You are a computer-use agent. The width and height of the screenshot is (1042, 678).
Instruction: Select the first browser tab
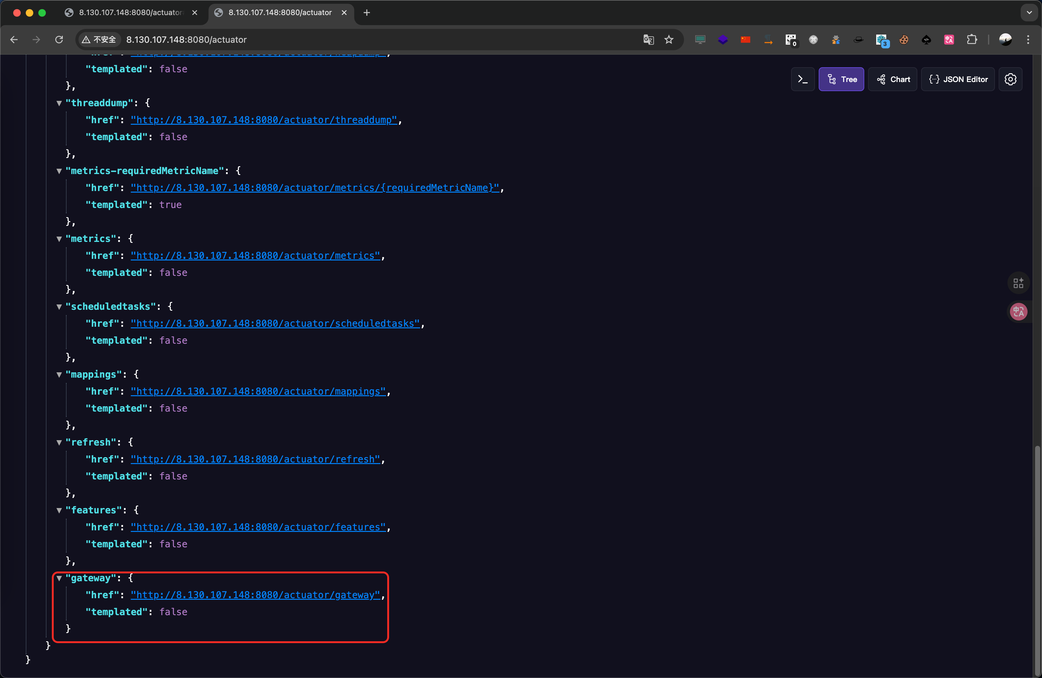coord(130,13)
